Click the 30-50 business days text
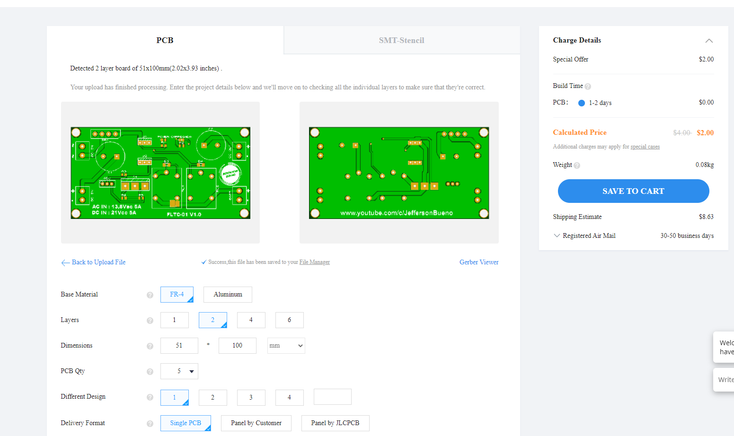 (x=687, y=236)
